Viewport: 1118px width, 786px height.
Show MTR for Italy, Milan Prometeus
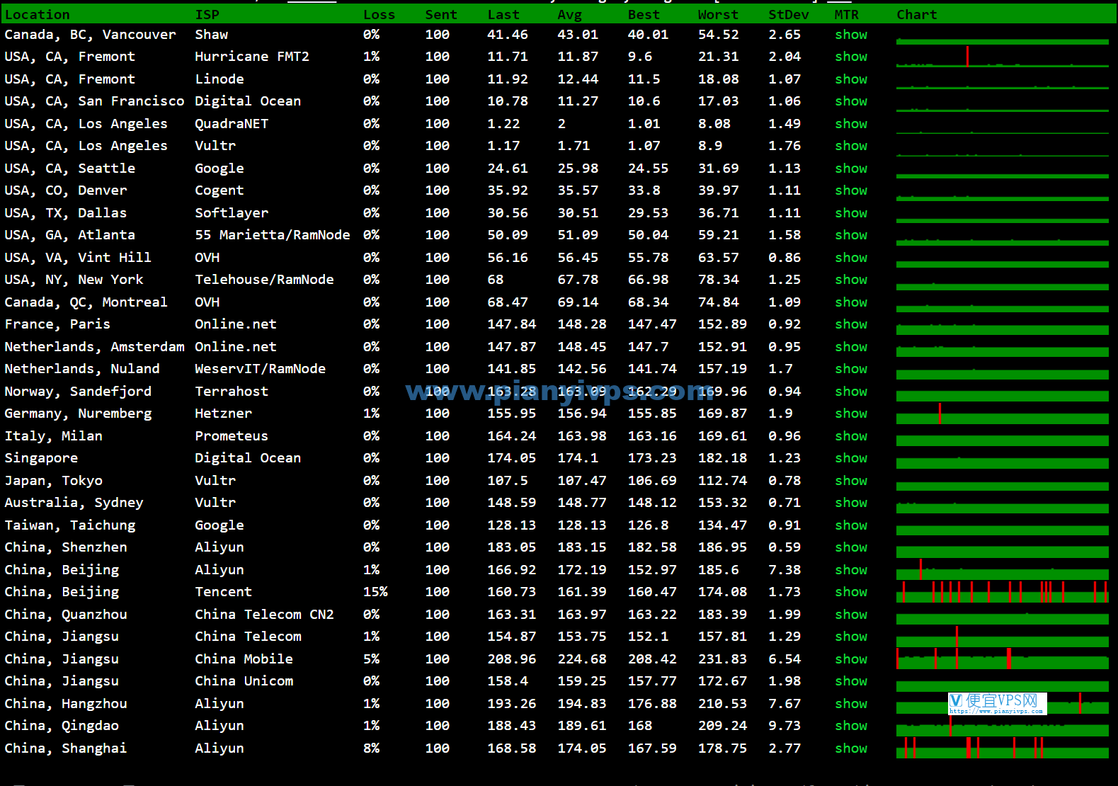(850, 436)
